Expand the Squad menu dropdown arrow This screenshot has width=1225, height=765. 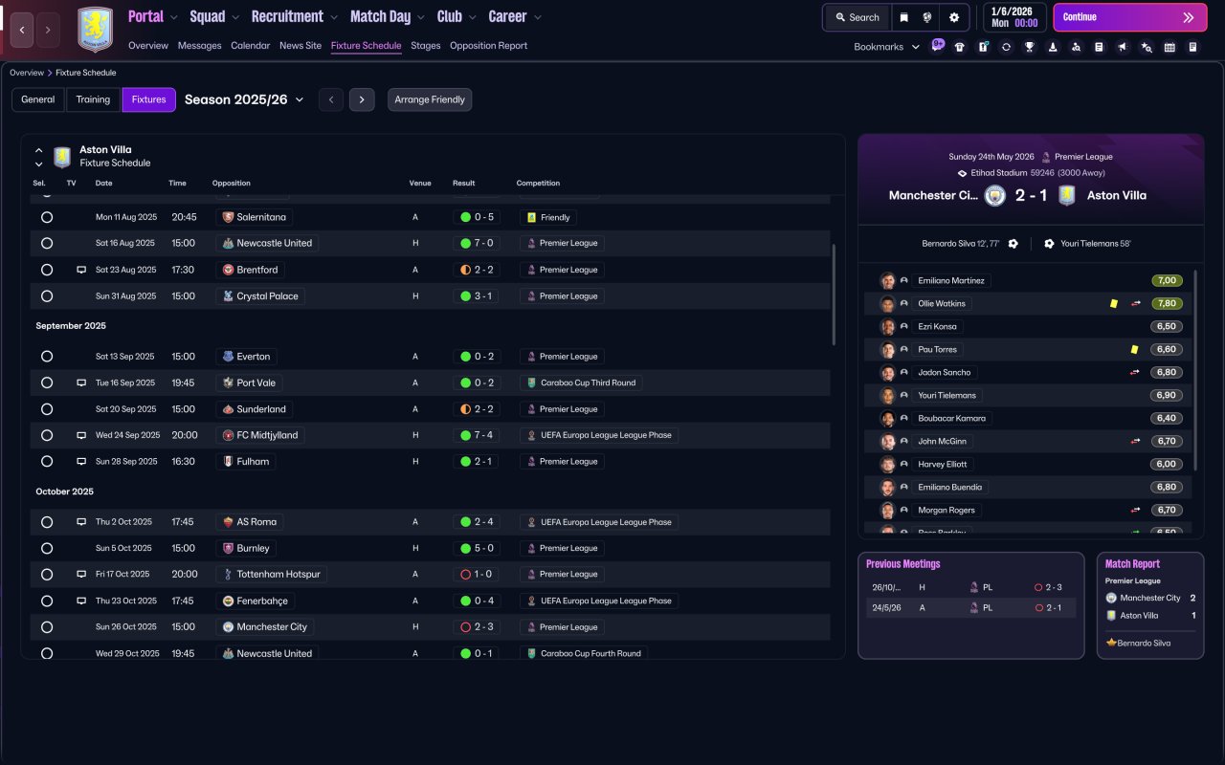(234, 17)
